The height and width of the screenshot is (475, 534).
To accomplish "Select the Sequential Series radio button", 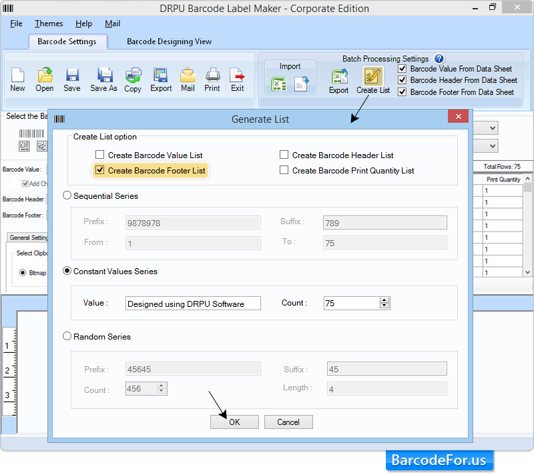I will (x=67, y=195).
